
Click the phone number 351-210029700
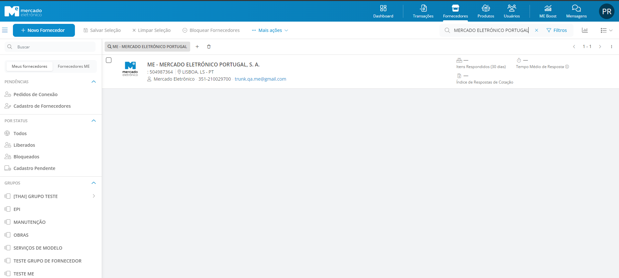(215, 79)
